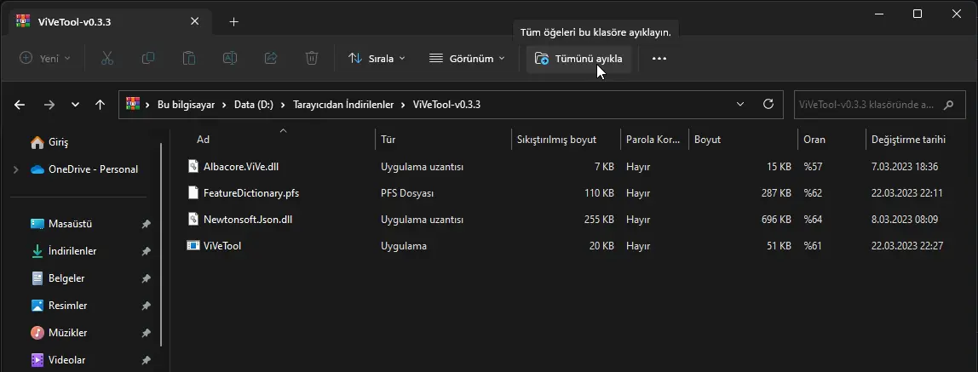The width and height of the screenshot is (978, 372).
Task: Click the Albacore.ViVe.dll file icon
Action: click(193, 166)
